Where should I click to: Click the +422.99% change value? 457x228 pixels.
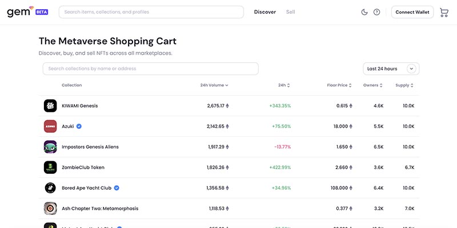pyautogui.click(x=280, y=168)
